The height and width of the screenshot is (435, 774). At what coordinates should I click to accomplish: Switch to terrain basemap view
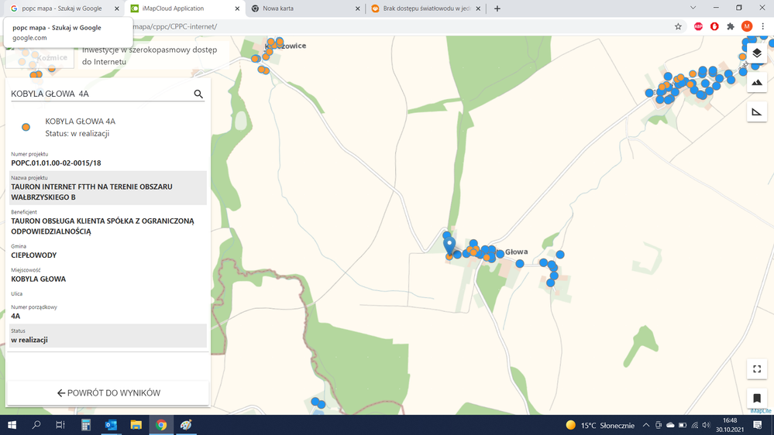(756, 83)
